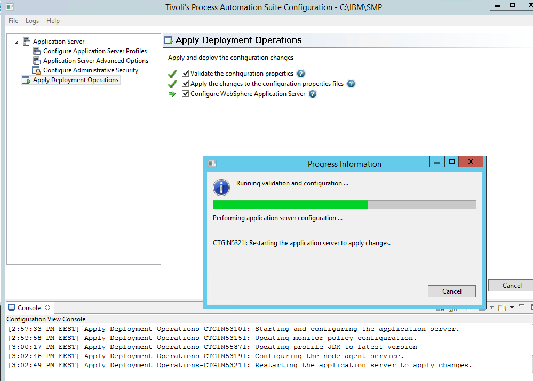This screenshot has width=533, height=381.
Task: Cancel the Progress Information dialog operation
Action: pos(451,291)
